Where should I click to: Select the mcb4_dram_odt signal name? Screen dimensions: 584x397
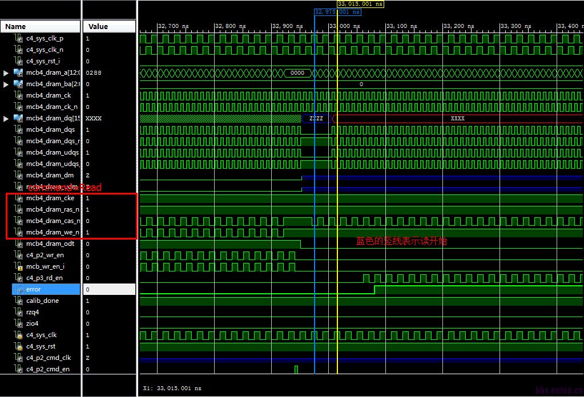[x=50, y=244]
